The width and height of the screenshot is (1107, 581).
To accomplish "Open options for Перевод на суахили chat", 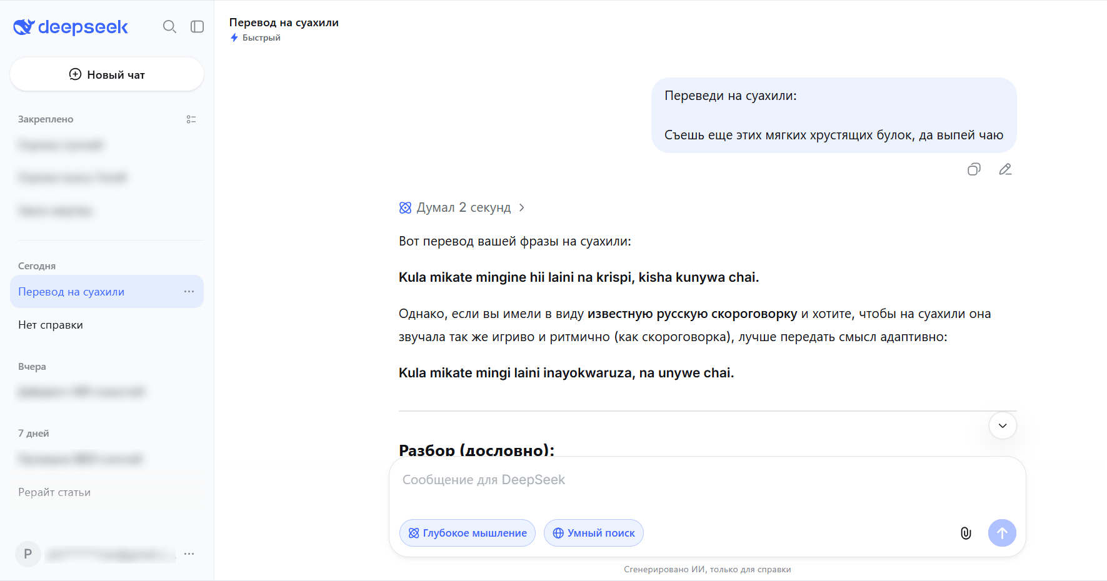I will 189,292.
